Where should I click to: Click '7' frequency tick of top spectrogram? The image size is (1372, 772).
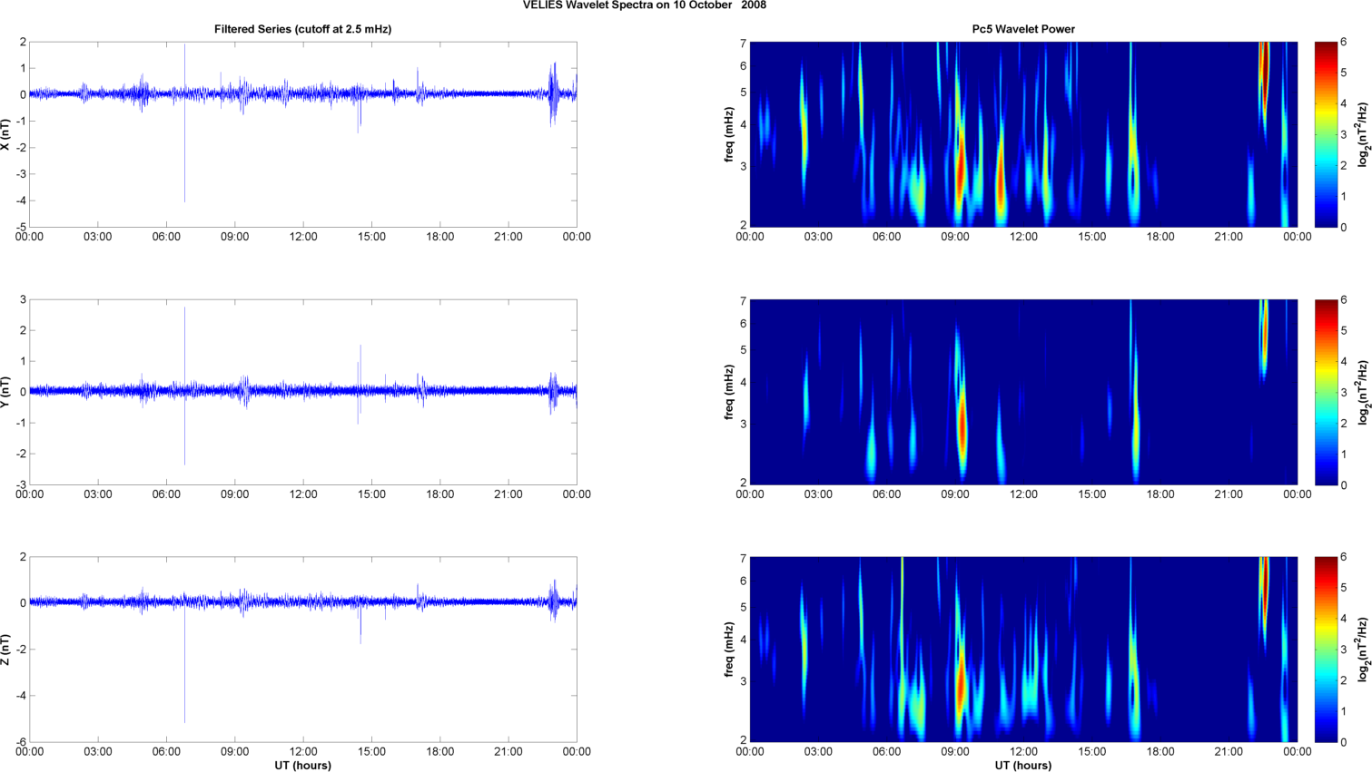point(743,44)
